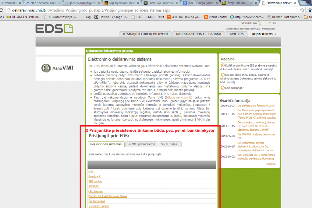The width and height of the screenshot is (312, 208).
Task: Click the Prisijungti link at top
Action: pos(268,29)
